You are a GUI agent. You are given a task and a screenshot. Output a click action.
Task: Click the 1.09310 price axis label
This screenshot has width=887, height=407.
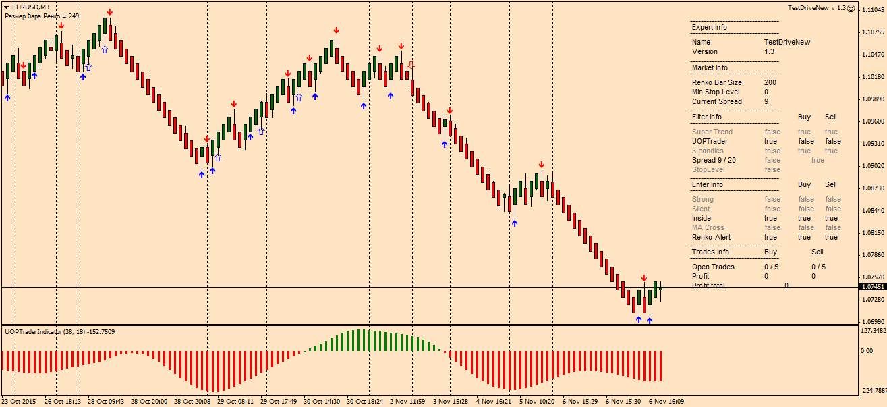(x=873, y=143)
